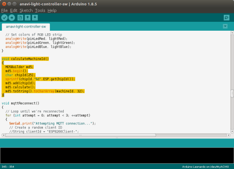Expand the tab options dropdown arrow
234x169 pixels.
225,26
